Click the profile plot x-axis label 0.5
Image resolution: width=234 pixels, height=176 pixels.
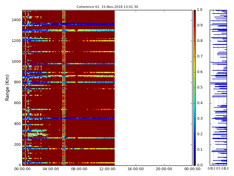[218, 168]
